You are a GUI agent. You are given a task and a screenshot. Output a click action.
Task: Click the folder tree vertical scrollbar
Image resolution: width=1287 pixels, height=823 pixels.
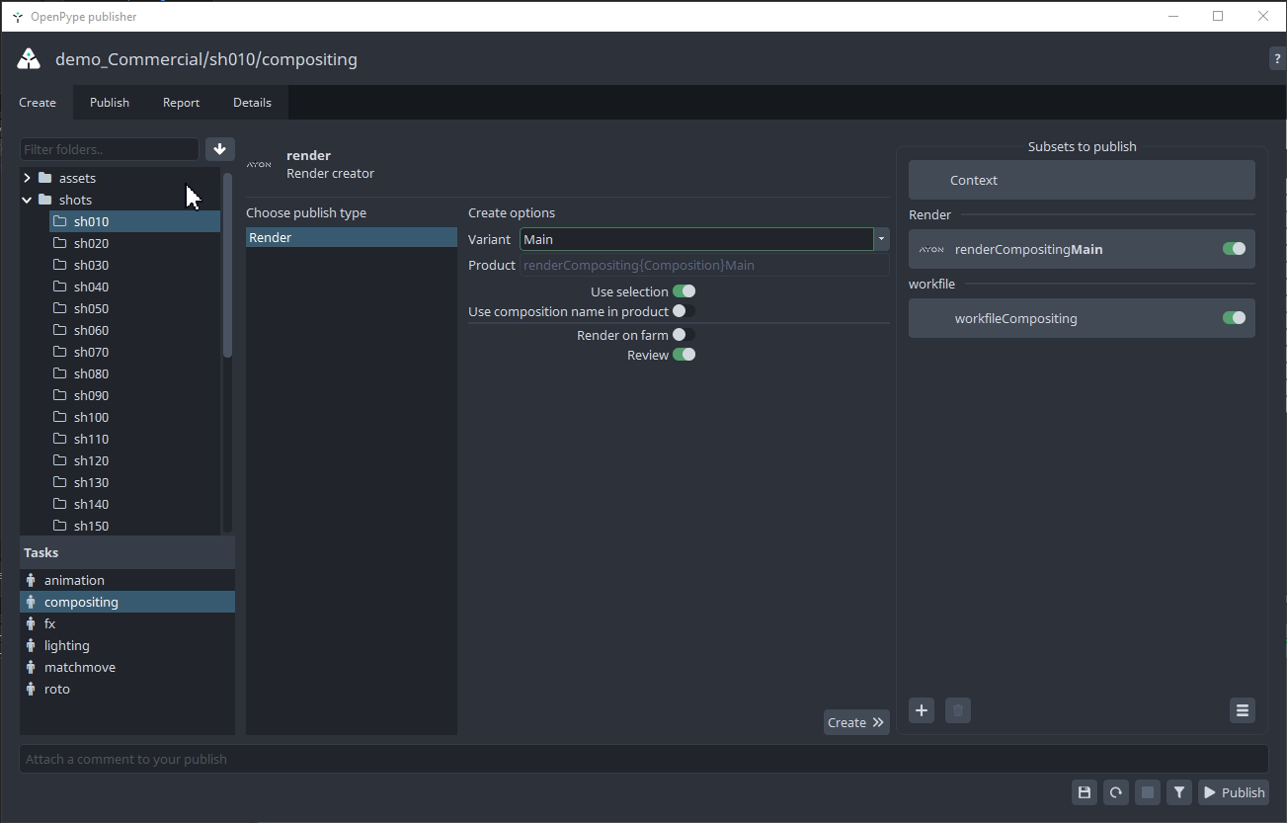[228, 267]
